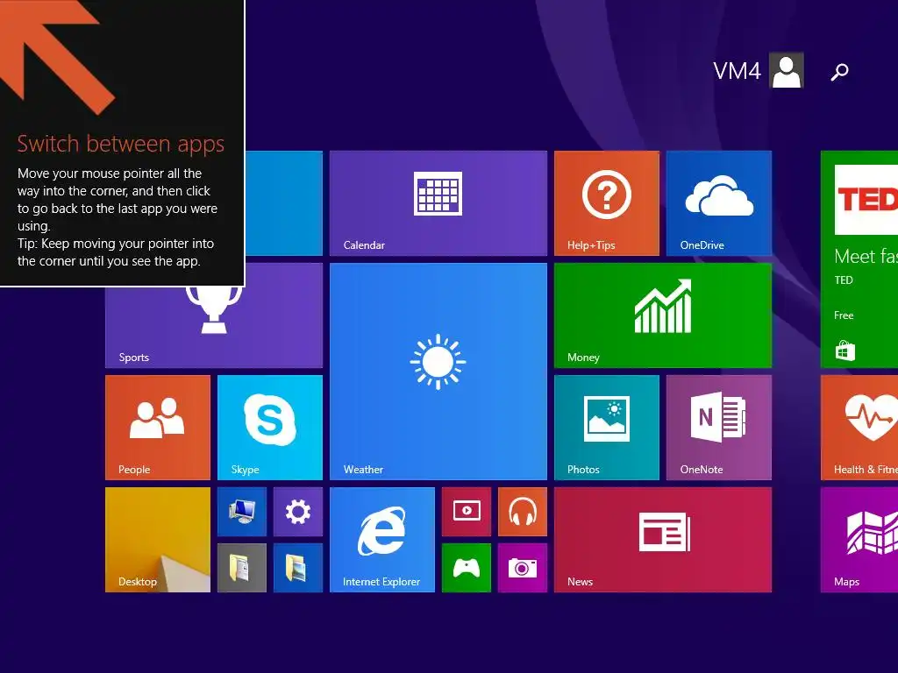
Task: Open the TED store app tile
Action: (859, 259)
